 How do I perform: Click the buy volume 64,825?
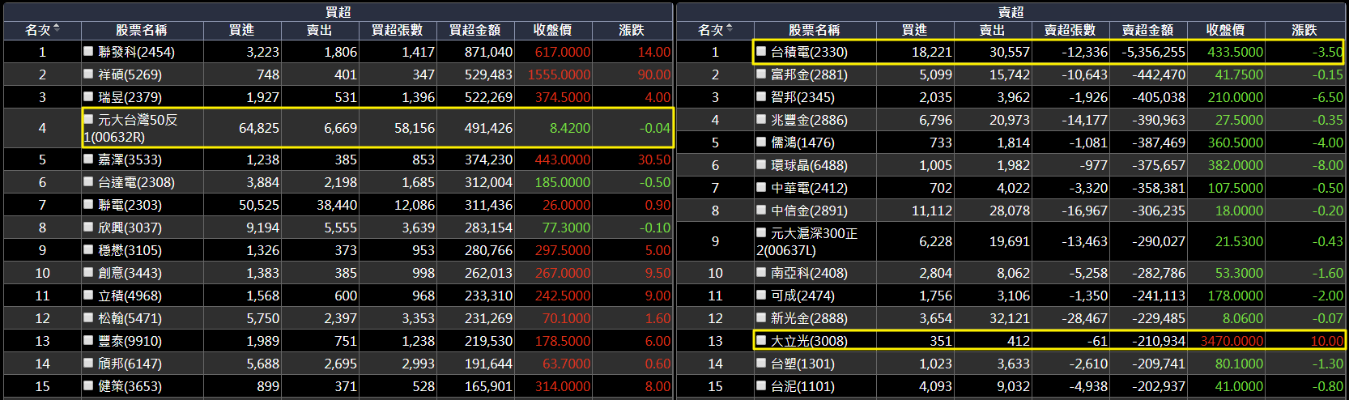coord(259,128)
